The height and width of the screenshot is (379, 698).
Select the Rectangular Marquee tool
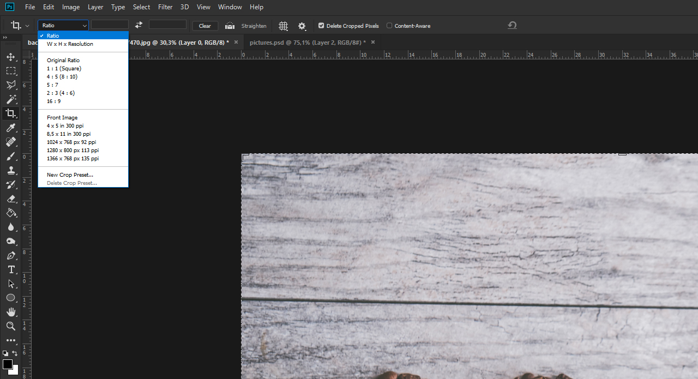[11, 71]
